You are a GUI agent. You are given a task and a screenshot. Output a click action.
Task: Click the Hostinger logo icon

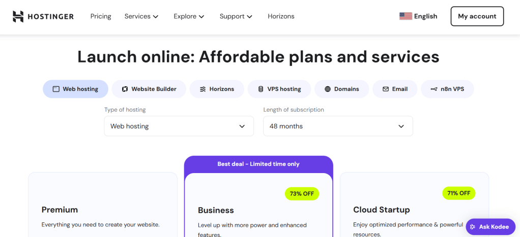pyautogui.click(x=18, y=16)
